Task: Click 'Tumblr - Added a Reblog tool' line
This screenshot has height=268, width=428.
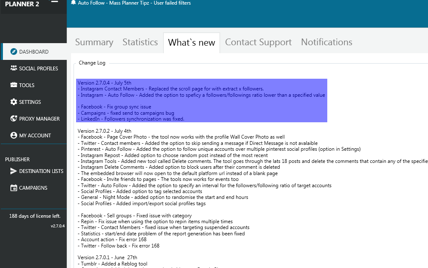Action: point(112,264)
